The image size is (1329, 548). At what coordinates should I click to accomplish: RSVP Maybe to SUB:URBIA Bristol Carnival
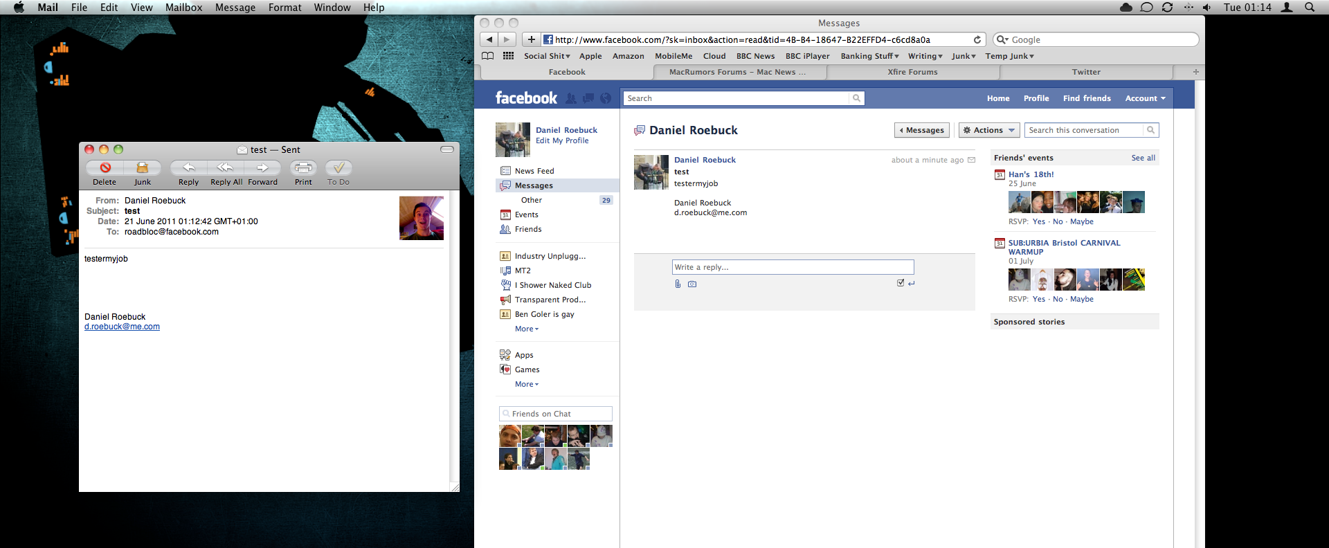tap(1082, 299)
